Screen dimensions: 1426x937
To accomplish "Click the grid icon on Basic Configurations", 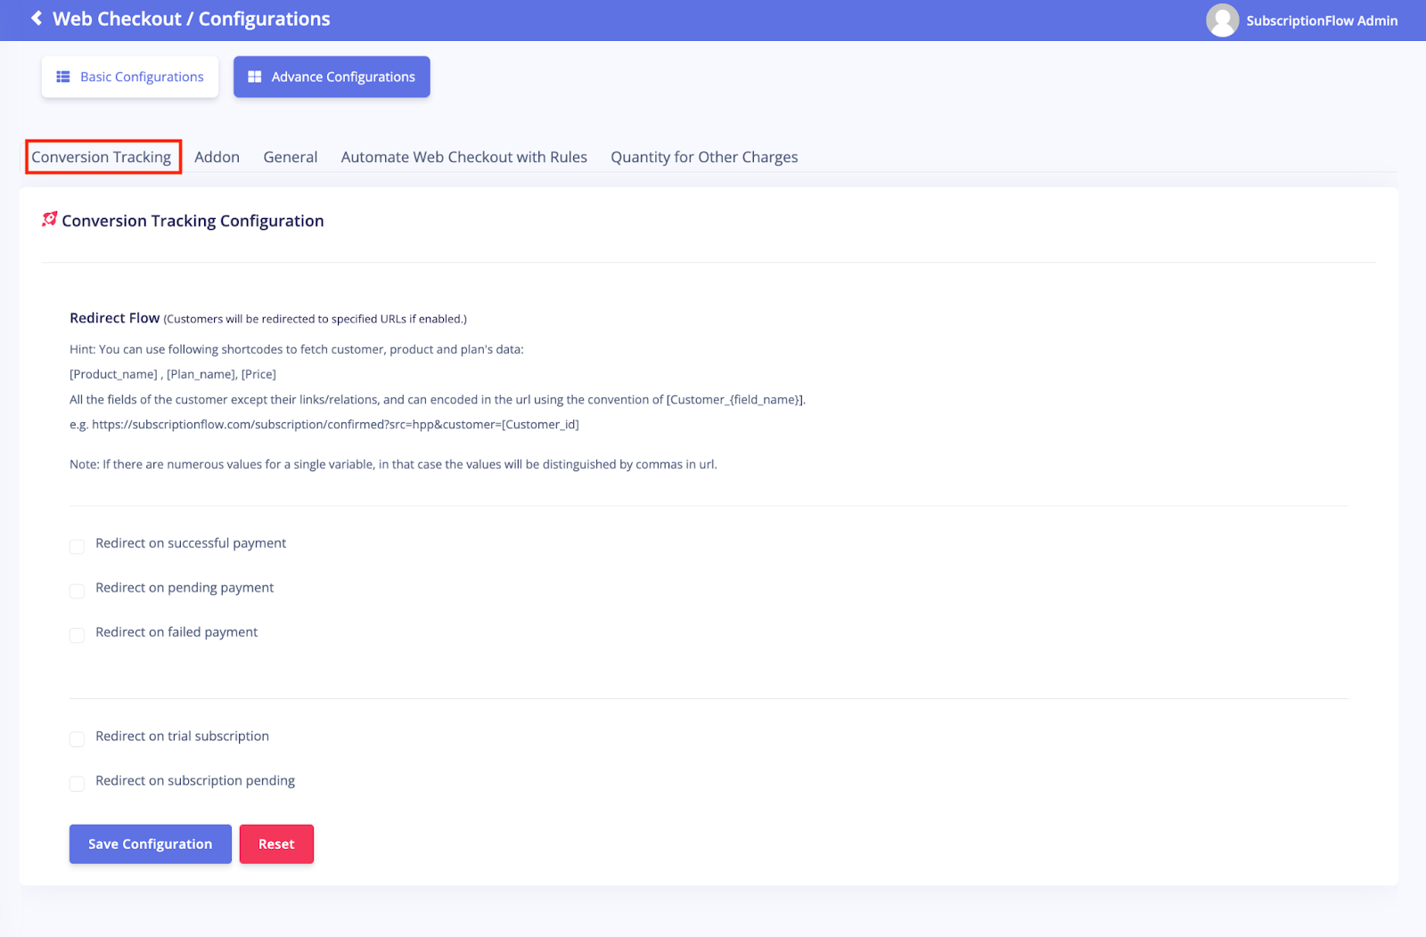I will 62,77.
